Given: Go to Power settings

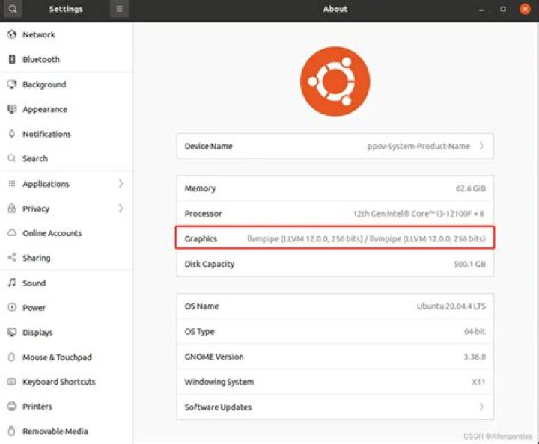Looking at the screenshot, I should 66,307.
